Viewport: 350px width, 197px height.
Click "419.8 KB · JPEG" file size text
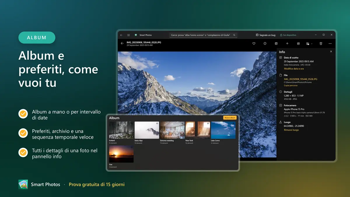[290, 99]
